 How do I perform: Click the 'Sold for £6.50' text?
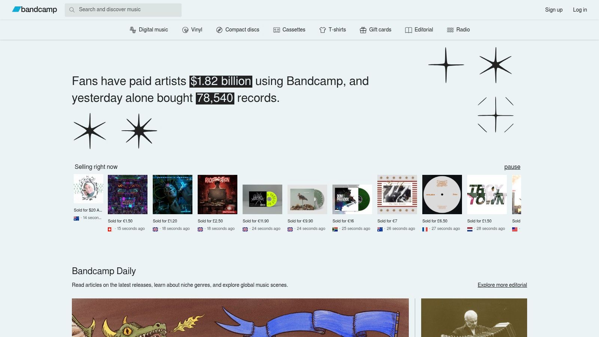tap(435, 221)
